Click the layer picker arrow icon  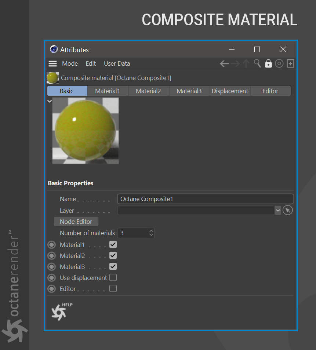pos(288,210)
